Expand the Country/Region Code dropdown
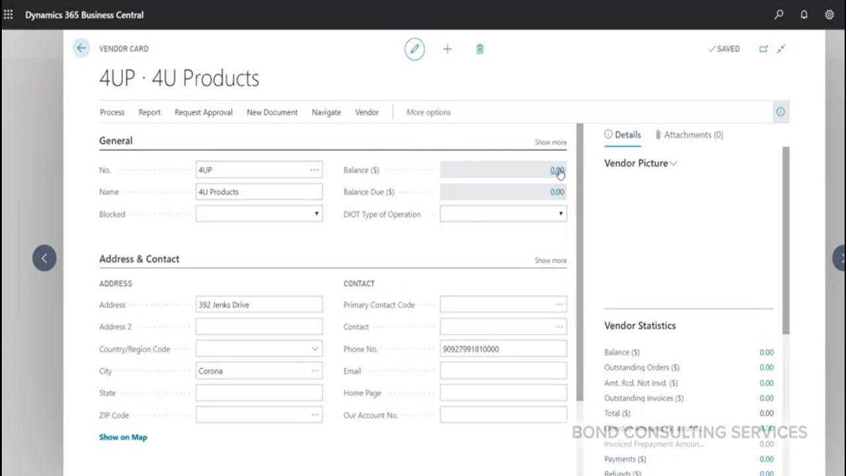The width and height of the screenshot is (846, 476). tap(315, 349)
